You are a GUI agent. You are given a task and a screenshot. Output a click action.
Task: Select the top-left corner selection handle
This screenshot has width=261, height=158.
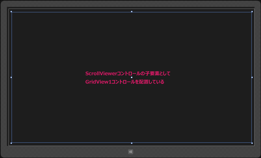[x=11, y=12]
